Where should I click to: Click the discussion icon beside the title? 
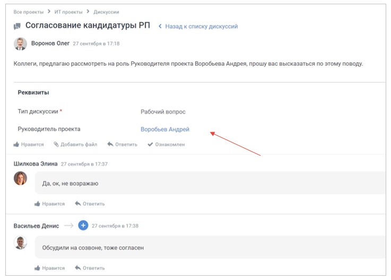coord(18,26)
